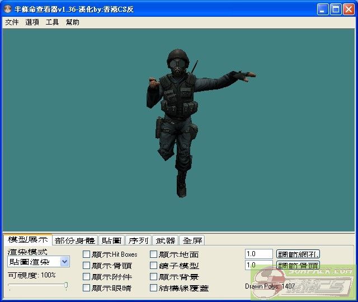Image resolution: width=358 pixels, height=302 pixels.
Task: Toggle the 顯示骨頭 checkbox
Action: click(87, 266)
